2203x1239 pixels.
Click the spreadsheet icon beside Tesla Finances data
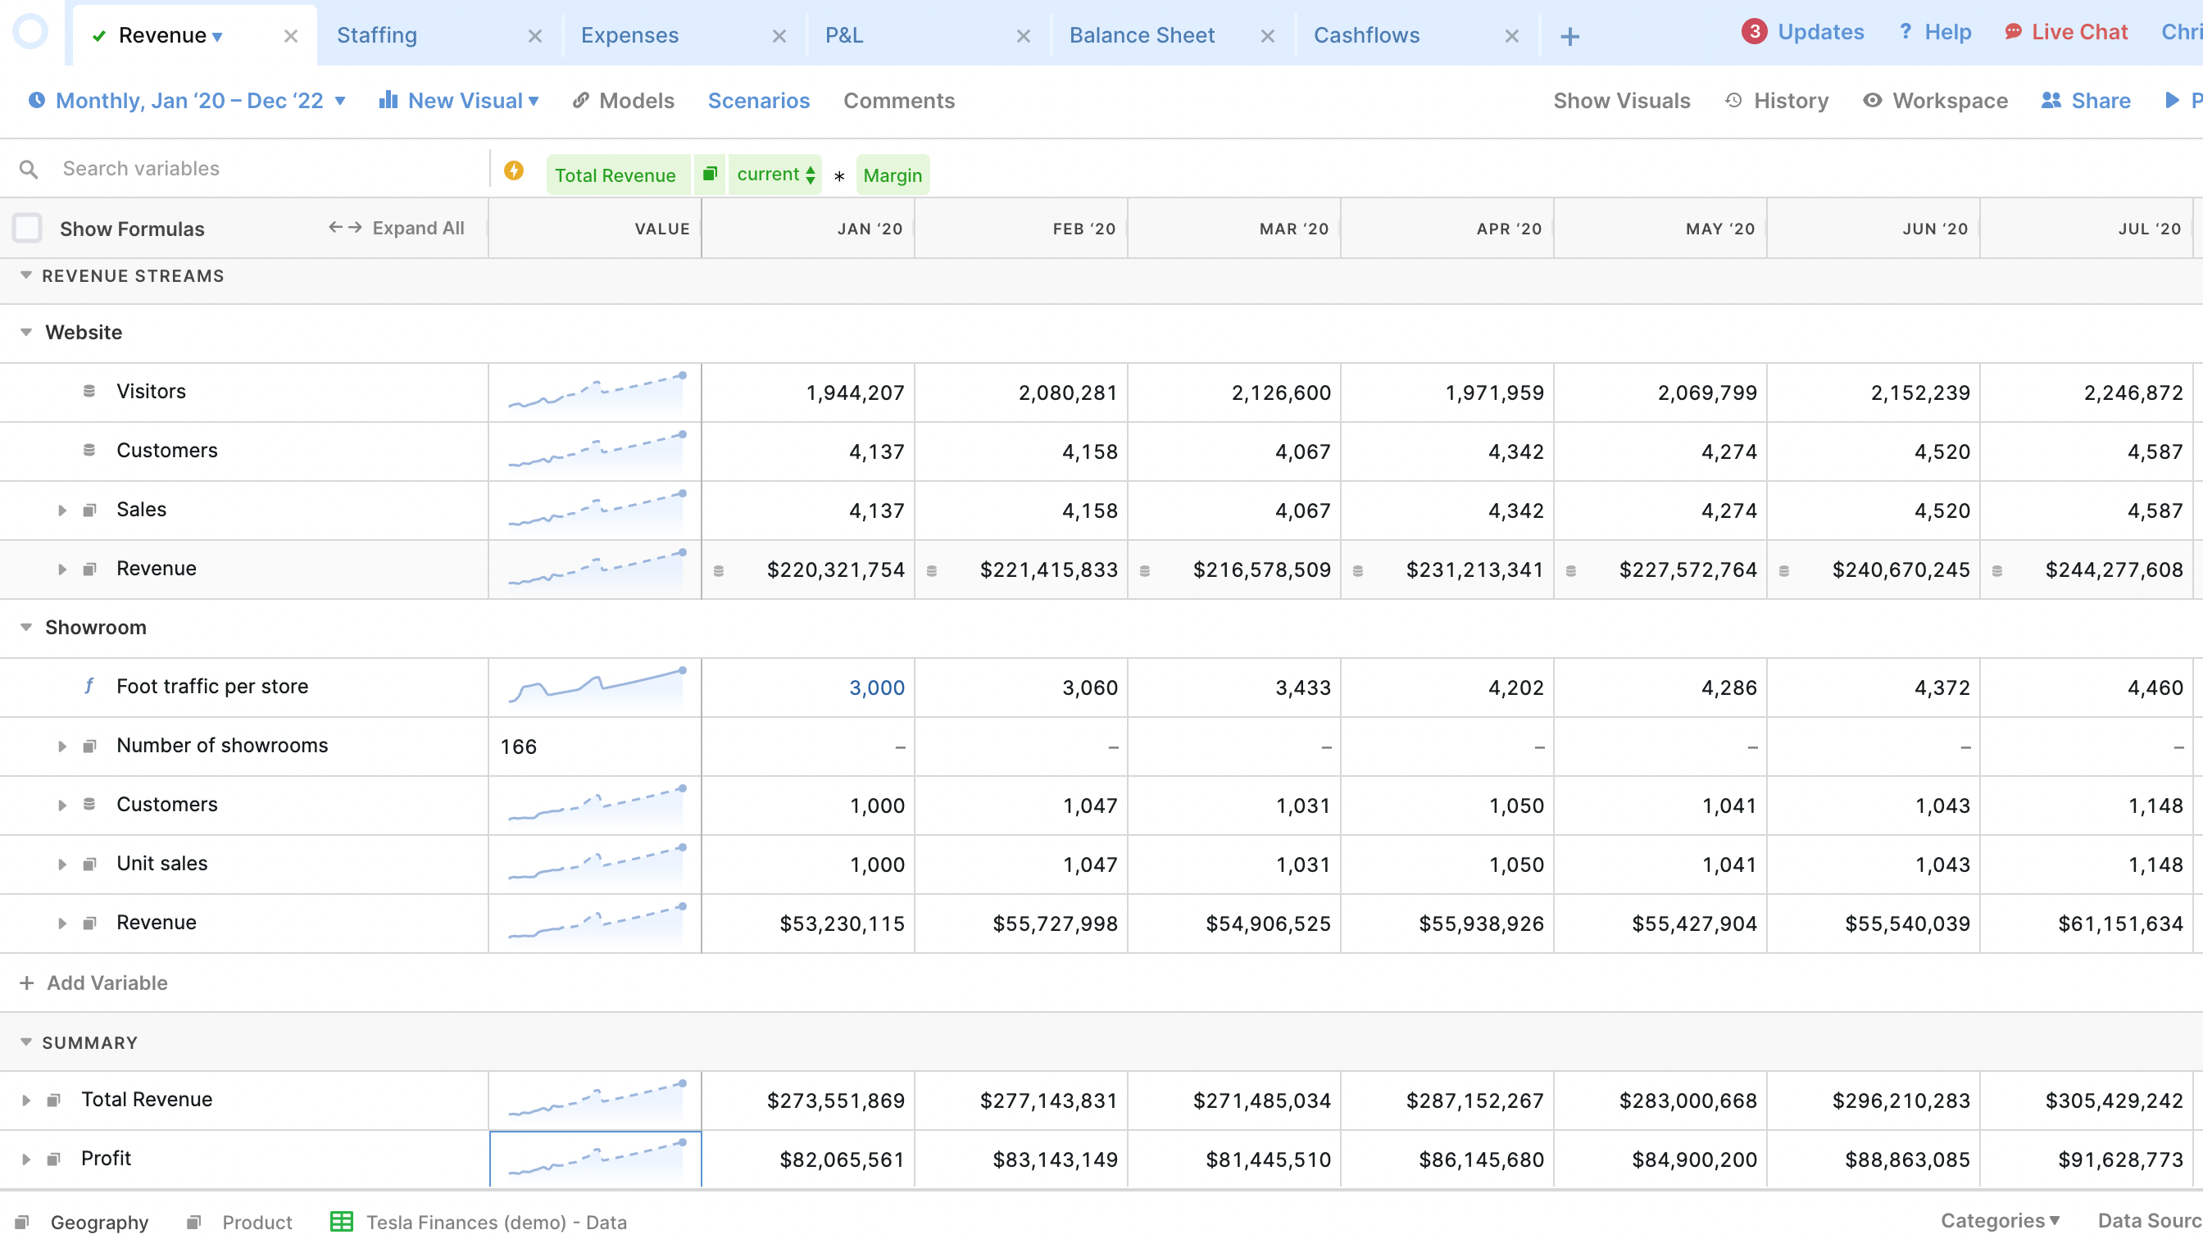(x=341, y=1221)
